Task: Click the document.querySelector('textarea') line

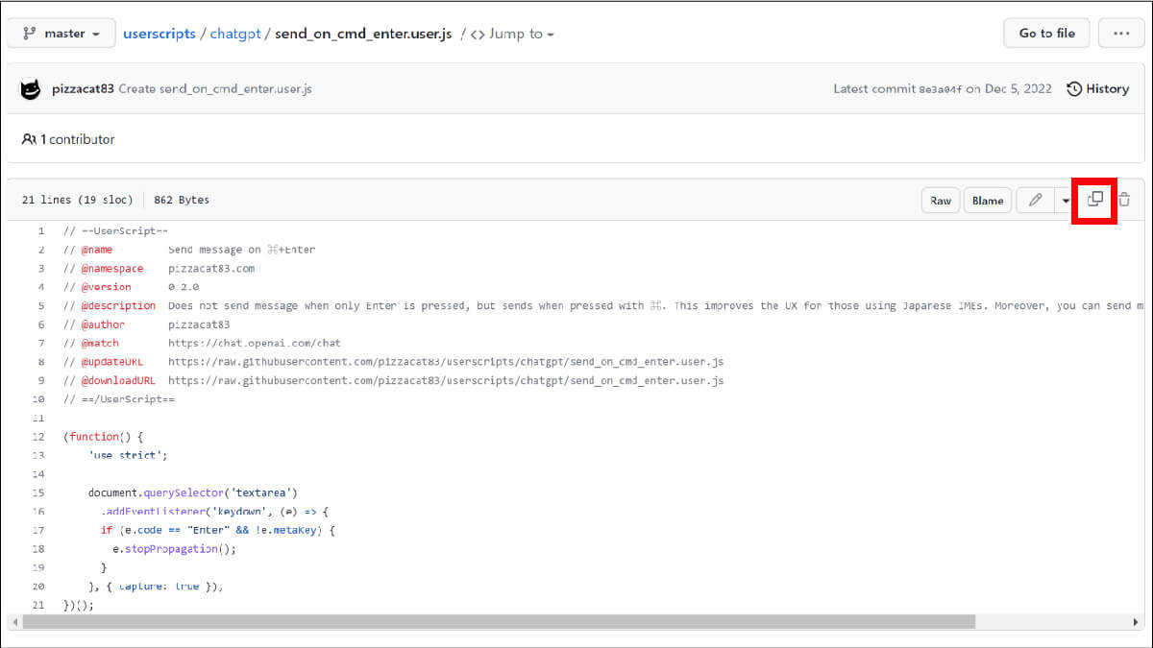Action: 192,492
